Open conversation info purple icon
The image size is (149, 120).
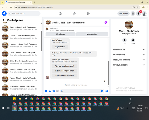pyautogui.click(x=106, y=22)
